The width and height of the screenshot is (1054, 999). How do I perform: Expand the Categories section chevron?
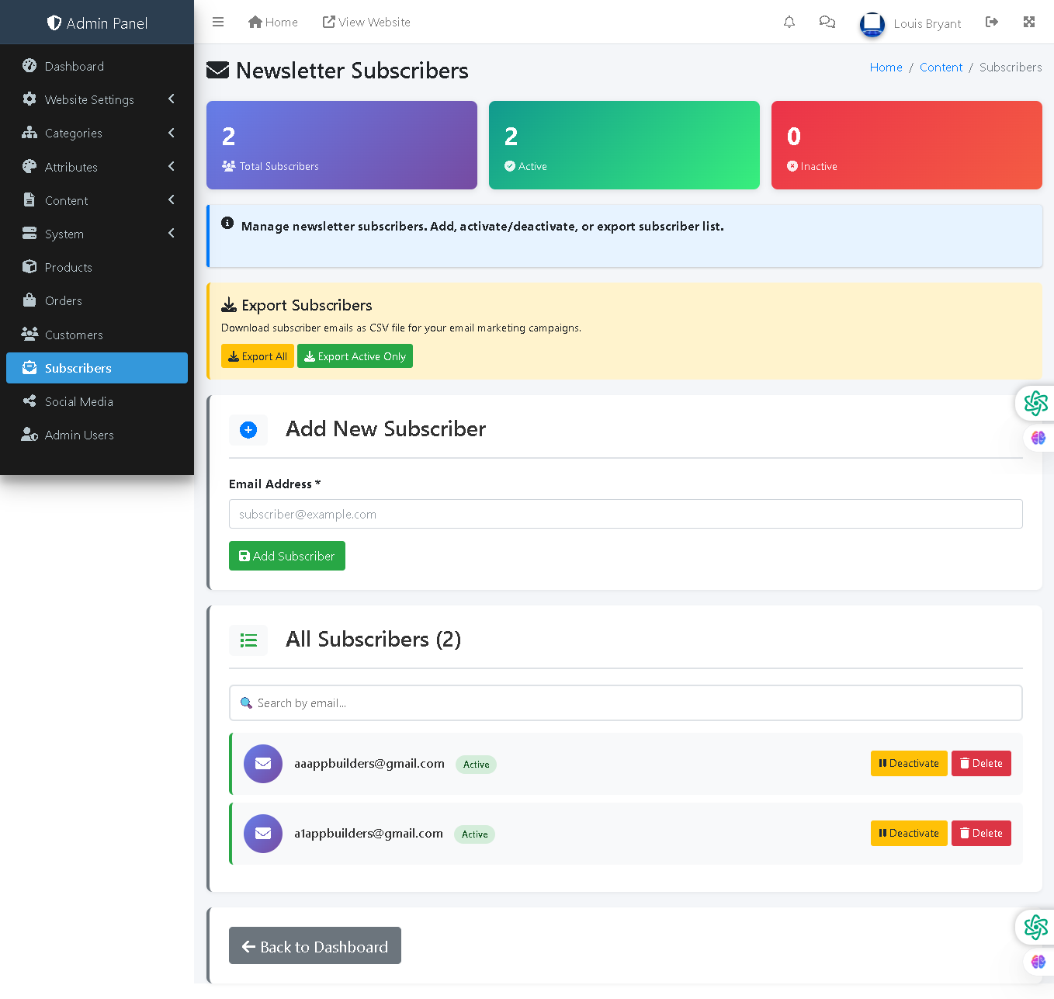[x=171, y=133]
